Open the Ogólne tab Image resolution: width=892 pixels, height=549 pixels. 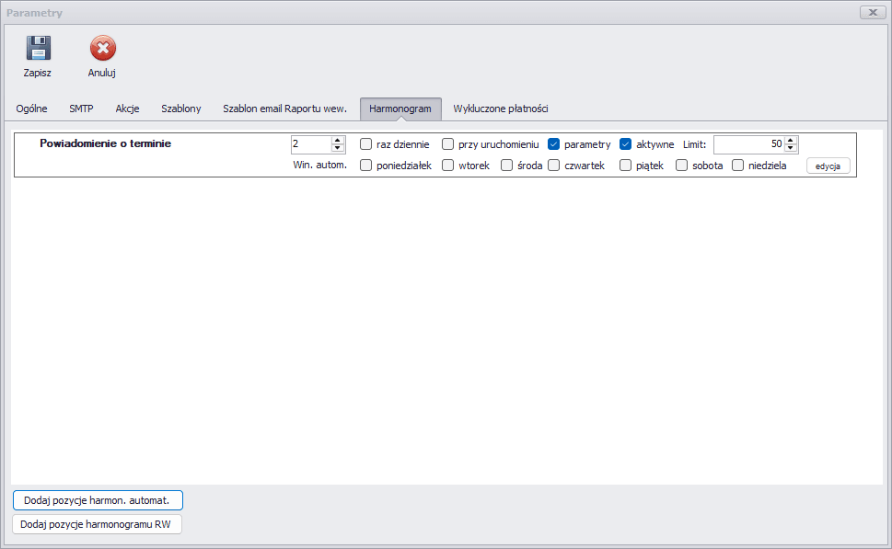click(x=31, y=109)
